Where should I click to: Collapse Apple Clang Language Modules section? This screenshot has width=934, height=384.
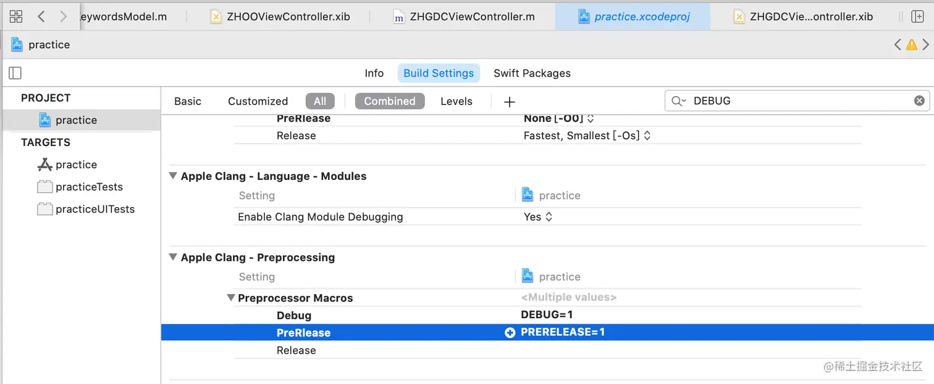click(173, 176)
